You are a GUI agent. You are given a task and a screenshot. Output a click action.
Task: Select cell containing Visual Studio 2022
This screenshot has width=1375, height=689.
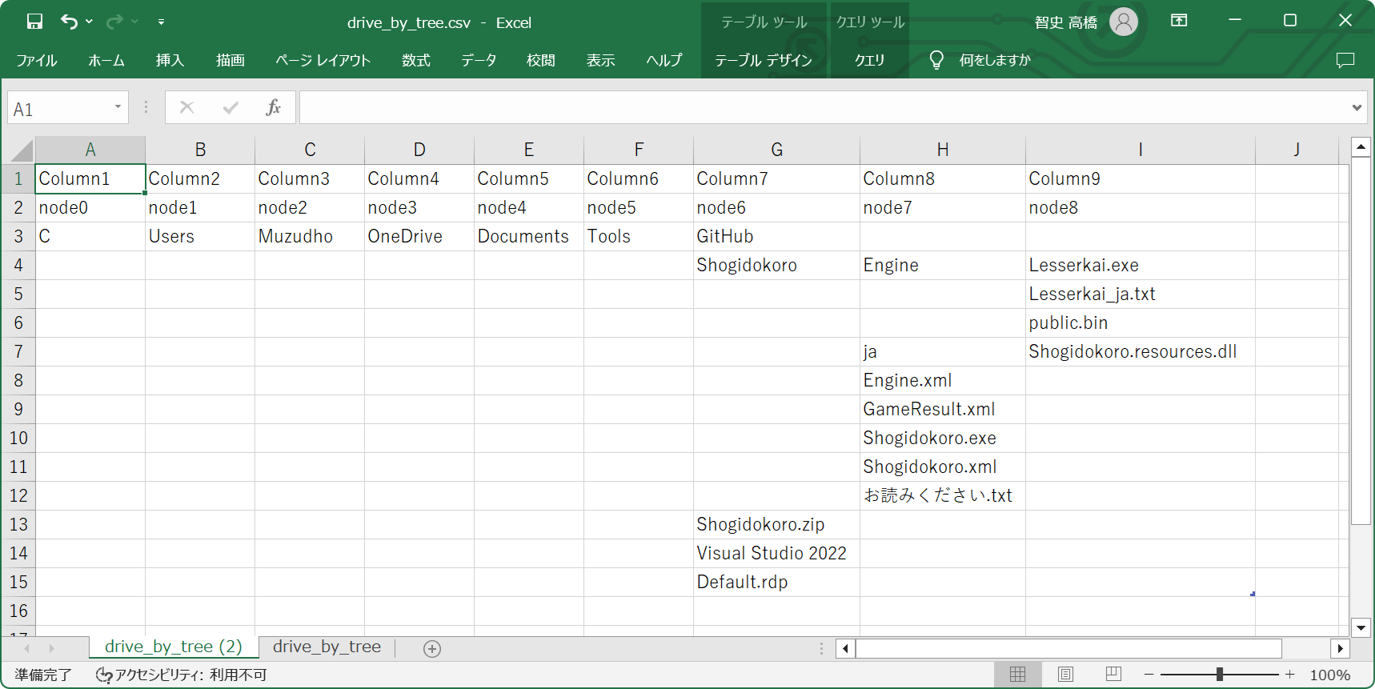776,553
